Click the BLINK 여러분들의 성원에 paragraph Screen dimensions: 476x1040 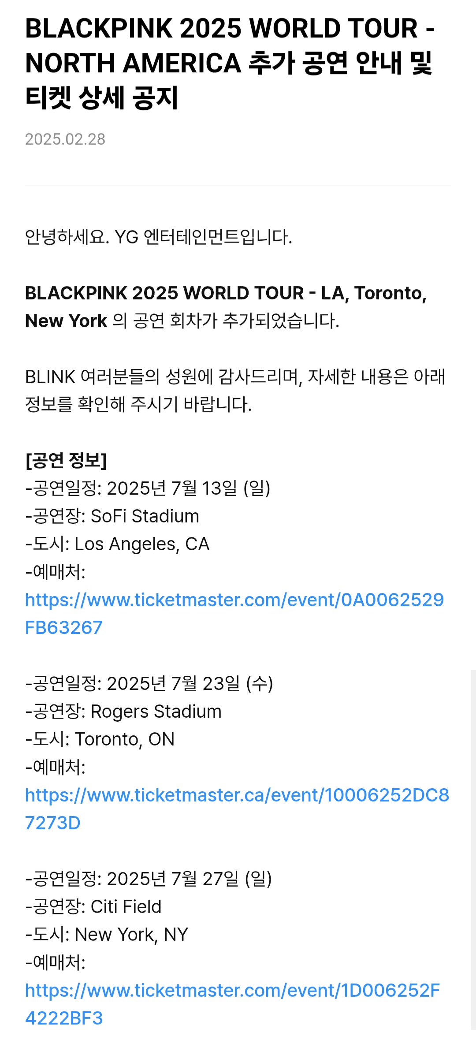235,390
